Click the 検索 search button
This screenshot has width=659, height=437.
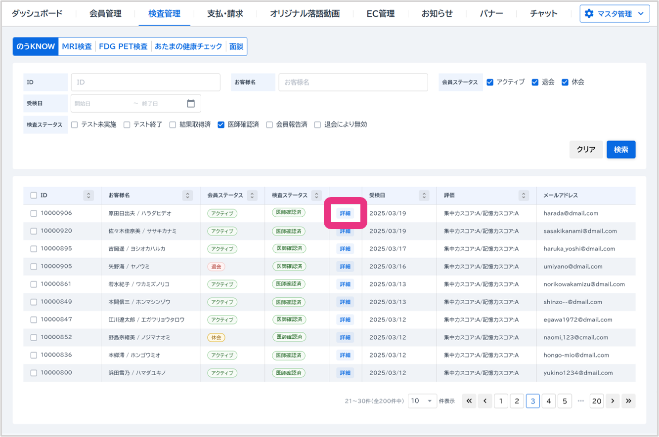(x=620, y=150)
